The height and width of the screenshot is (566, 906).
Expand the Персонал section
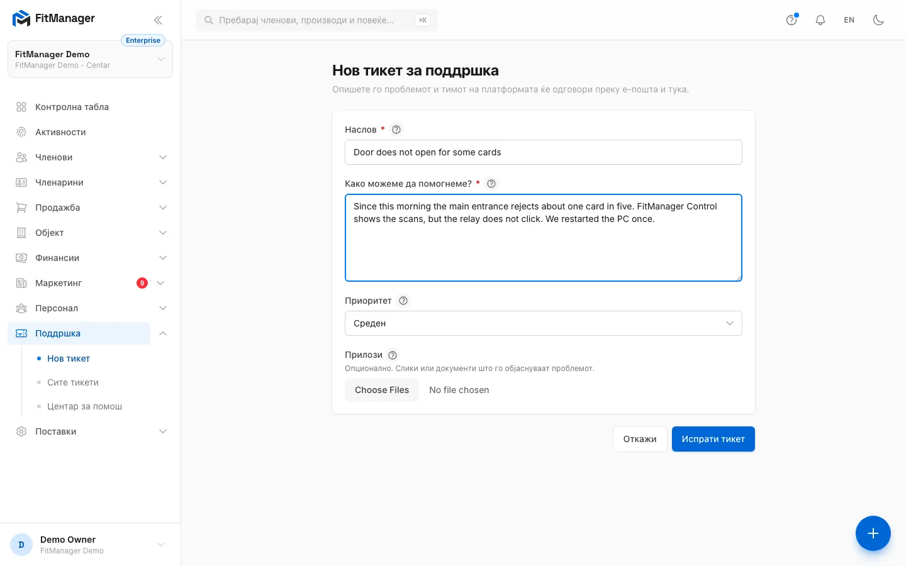(x=163, y=308)
